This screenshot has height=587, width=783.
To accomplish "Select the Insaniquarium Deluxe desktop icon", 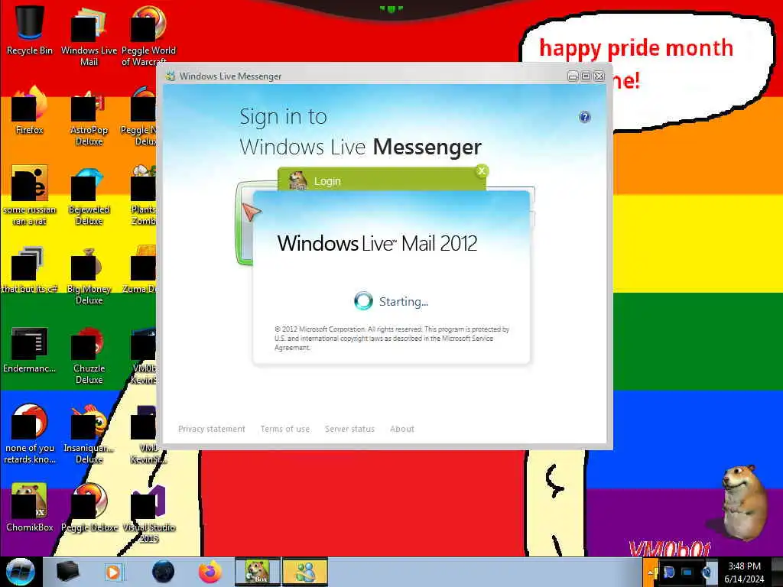I will coord(89,434).
